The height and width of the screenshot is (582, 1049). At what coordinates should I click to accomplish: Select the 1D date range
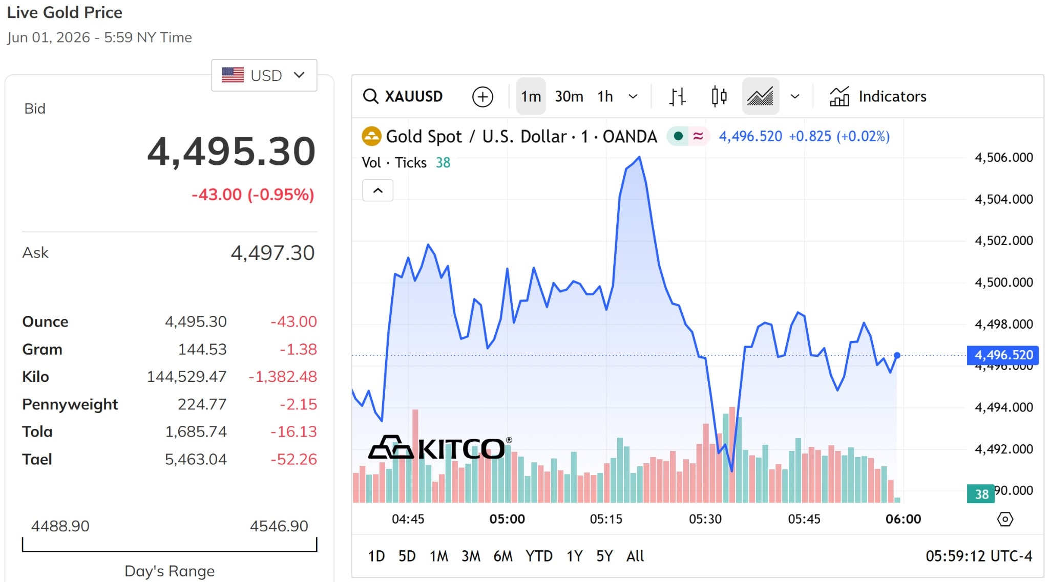(x=376, y=556)
